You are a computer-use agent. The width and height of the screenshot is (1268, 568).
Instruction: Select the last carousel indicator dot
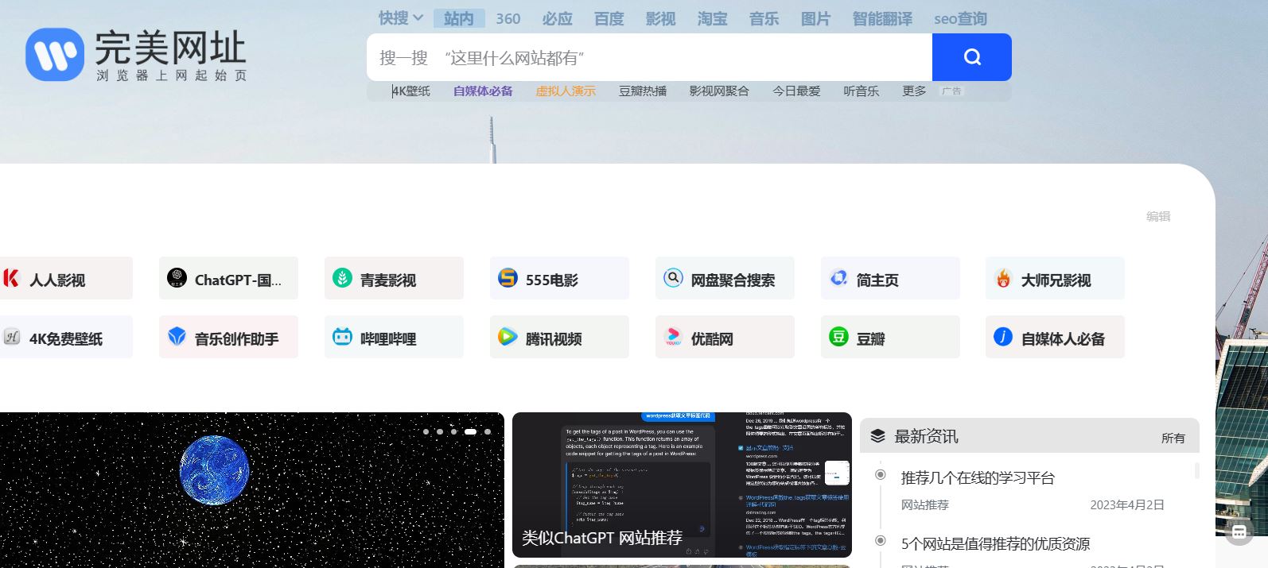pos(488,431)
